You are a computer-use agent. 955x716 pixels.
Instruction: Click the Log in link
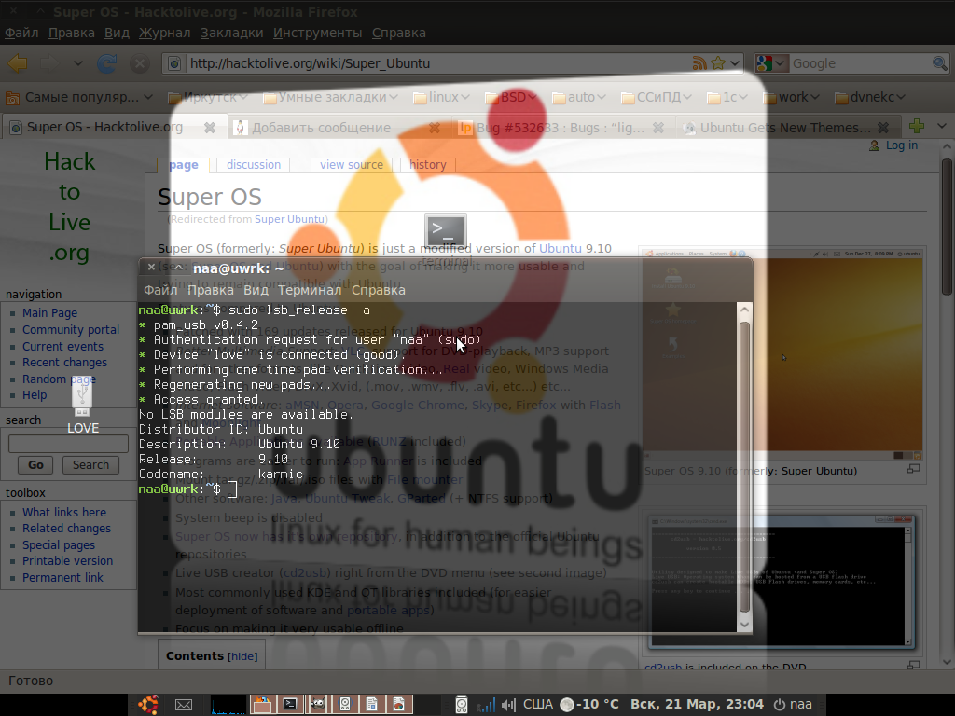(x=902, y=145)
